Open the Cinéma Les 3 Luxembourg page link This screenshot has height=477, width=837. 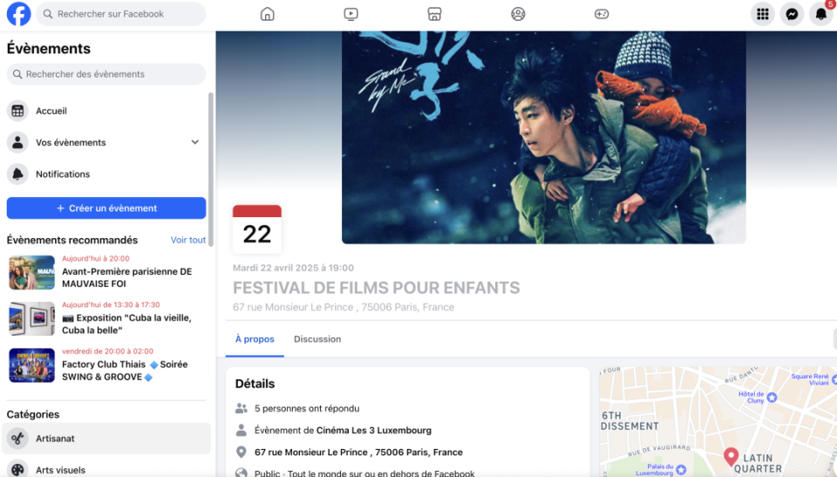point(374,430)
